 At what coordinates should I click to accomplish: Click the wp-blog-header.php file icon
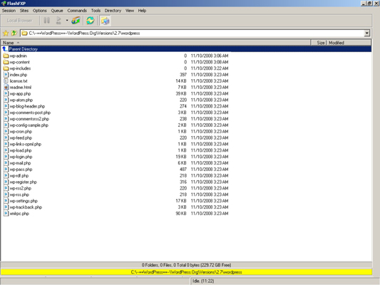pos(6,106)
